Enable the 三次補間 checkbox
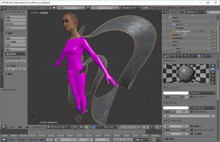This screenshot has height=142, width=220. click(192, 134)
